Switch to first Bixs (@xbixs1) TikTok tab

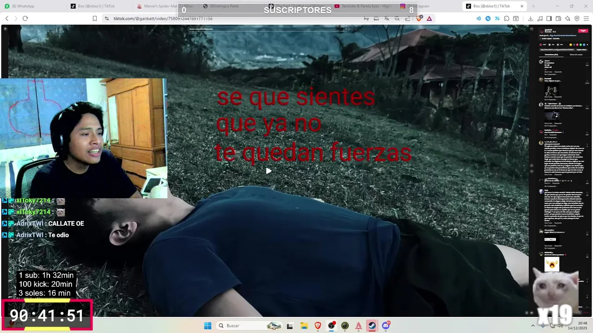coord(99,6)
